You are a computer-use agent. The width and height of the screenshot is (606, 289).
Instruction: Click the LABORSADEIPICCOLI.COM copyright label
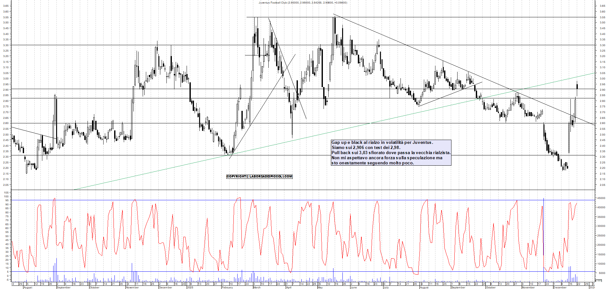coord(259,177)
